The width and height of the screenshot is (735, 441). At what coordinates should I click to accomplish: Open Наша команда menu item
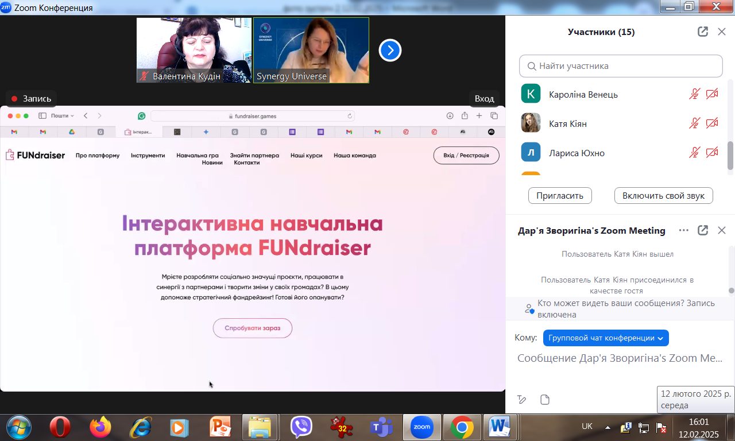click(355, 156)
